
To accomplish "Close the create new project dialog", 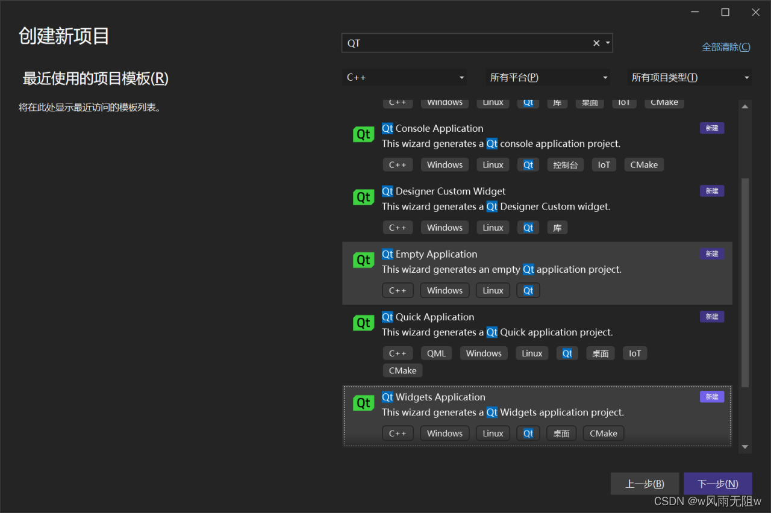I will 755,12.
